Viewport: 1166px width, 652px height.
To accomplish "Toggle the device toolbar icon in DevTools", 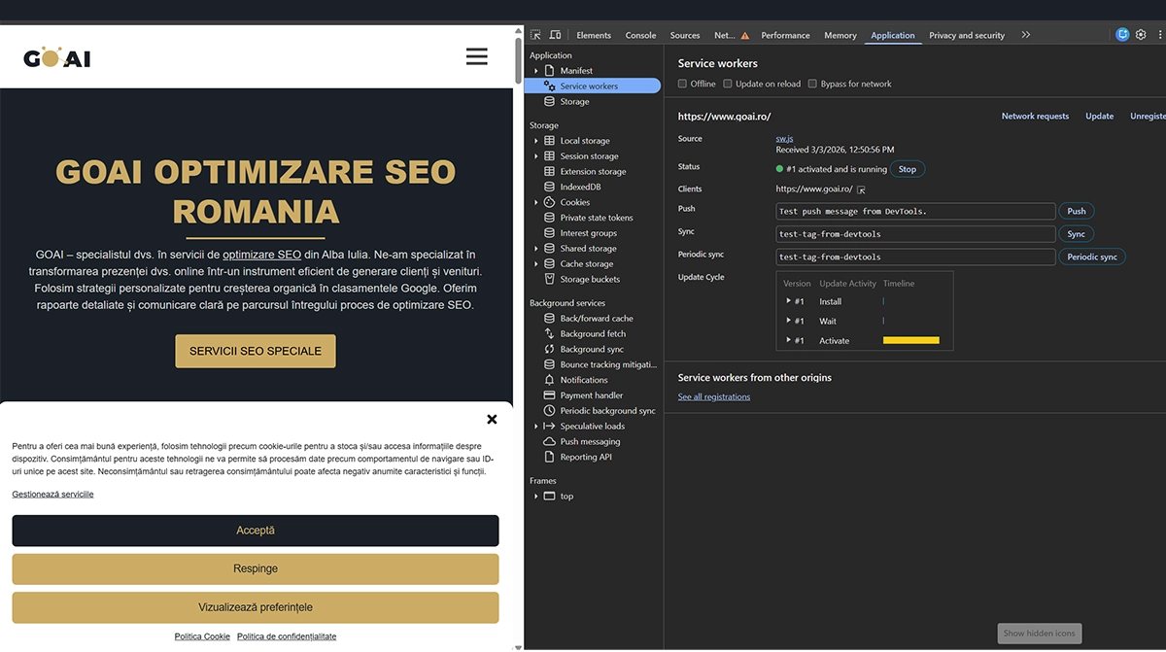I will coord(555,35).
